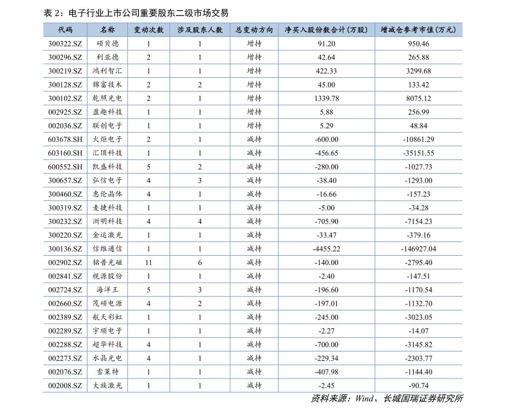Click company name 弘信电子
This screenshot has height=412, width=506.
pos(107,181)
